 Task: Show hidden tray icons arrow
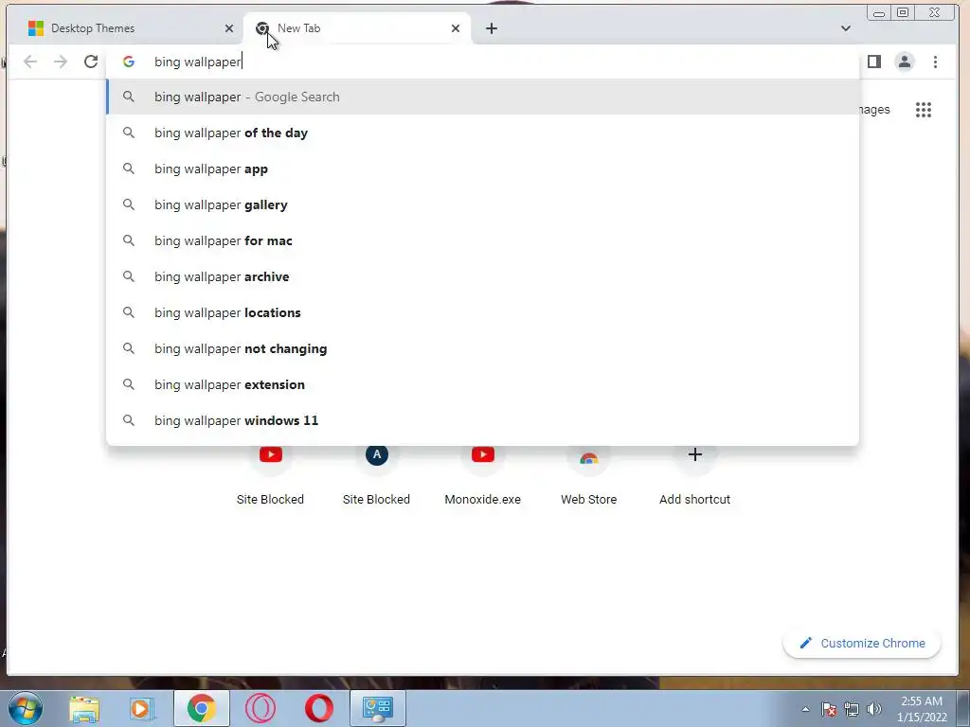click(805, 709)
